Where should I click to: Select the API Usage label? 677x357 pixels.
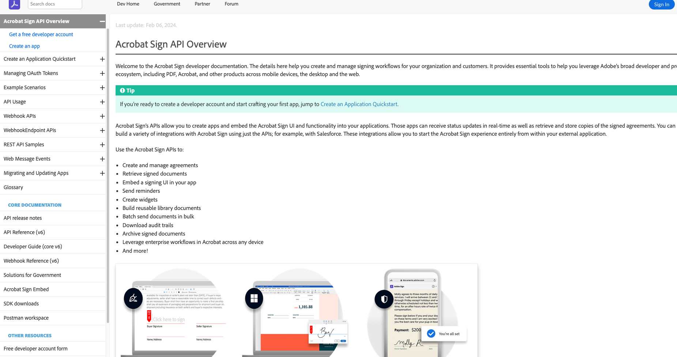click(x=15, y=102)
